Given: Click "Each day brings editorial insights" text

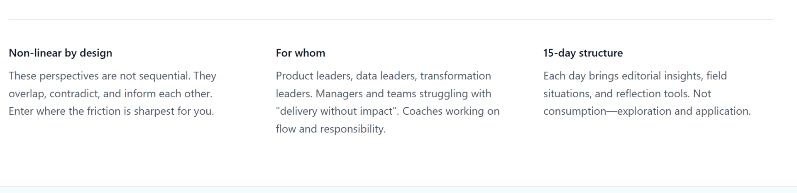Looking at the screenshot, I should tap(623, 76).
